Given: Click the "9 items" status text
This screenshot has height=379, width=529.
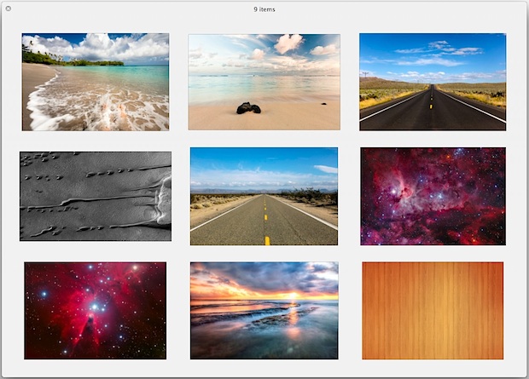Looking at the screenshot, I should (x=264, y=9).
